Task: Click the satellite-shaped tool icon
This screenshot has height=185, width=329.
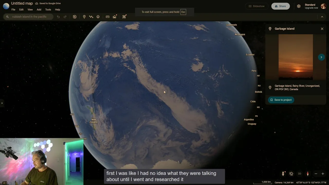Action: point(124,17)
